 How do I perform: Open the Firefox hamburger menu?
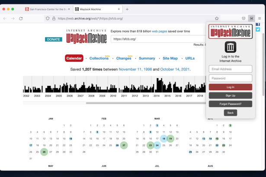[260, 19]
